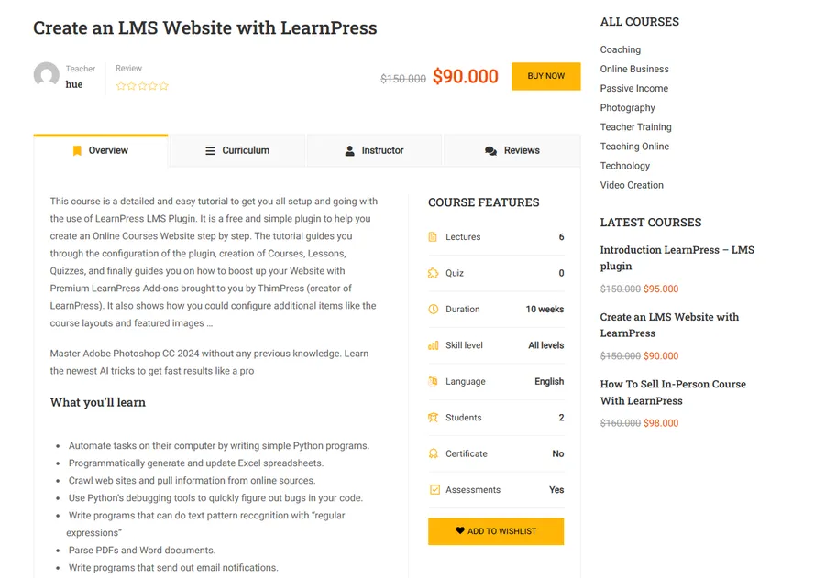Open the Photography course category
This screenshot has height=578, width=825.
click(x=627, y=108)
